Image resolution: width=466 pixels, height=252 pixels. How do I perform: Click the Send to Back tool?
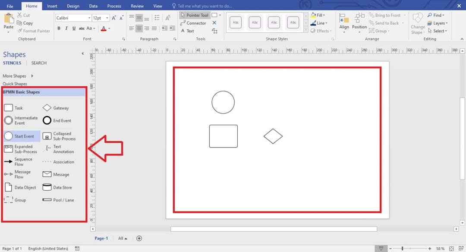[x=385, y=22]
